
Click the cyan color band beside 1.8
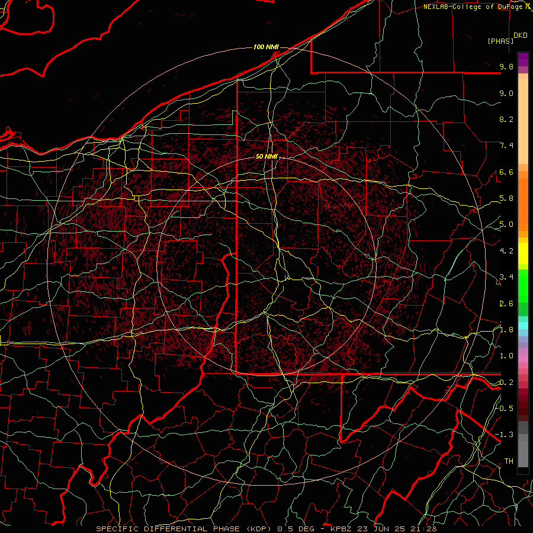(x=523, y=325)
